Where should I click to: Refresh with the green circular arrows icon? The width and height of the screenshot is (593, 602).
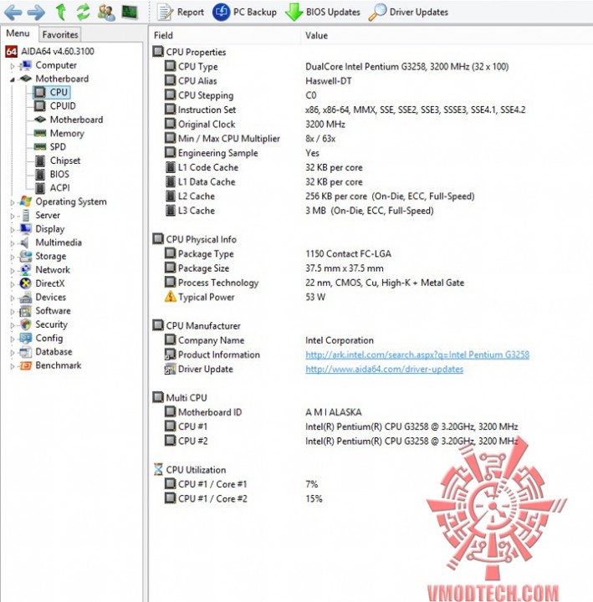tap(84, 12)
